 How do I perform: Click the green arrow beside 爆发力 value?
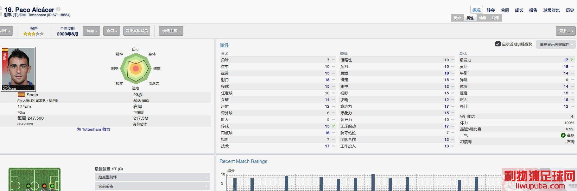(x=572, y=60)
